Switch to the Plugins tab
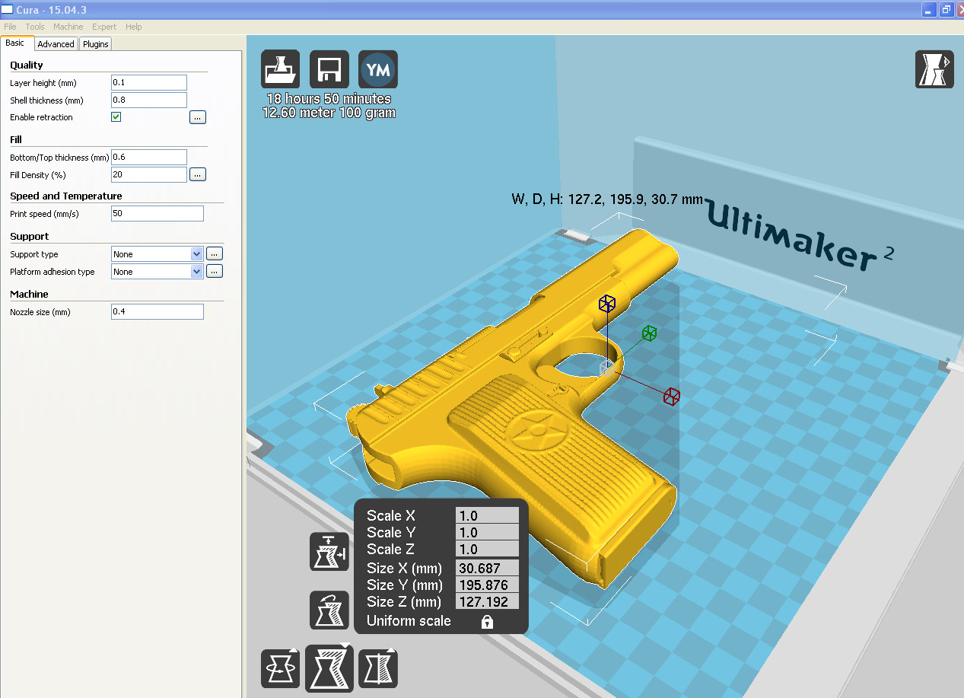The width and height of the screenshot is (964, 698). point(94,43)
